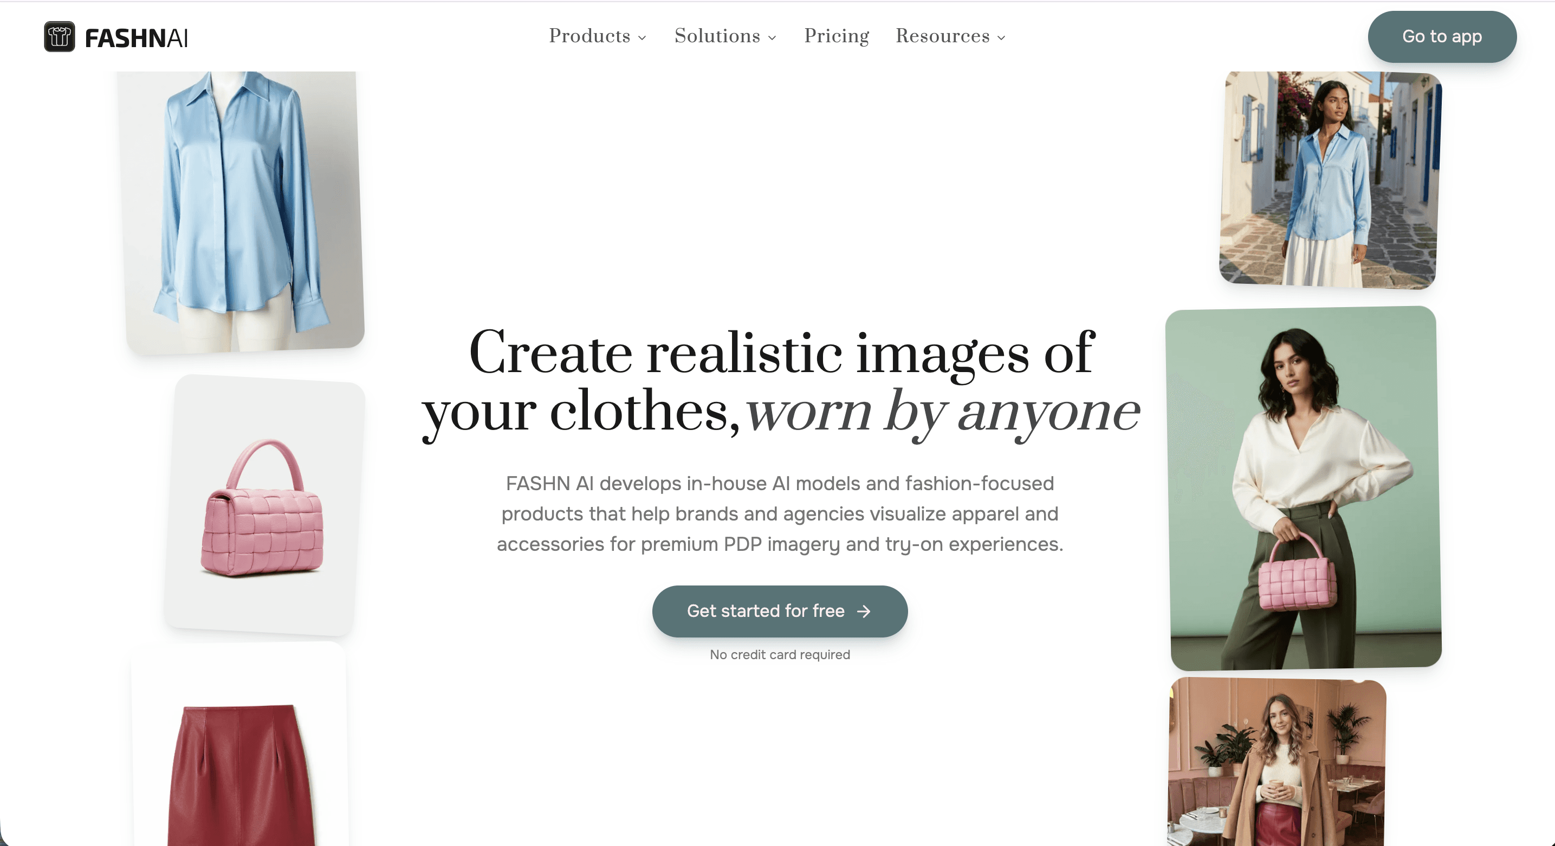This screenshot has width=1555, height=846.
Task: Open the Resources menu
Action: 951,36
